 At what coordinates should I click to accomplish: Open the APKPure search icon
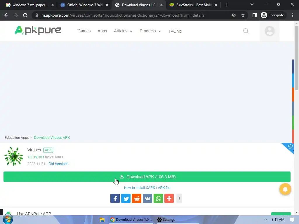(246, 31)
